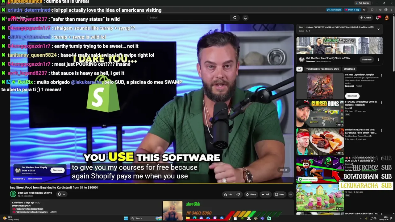Open the YouTube notifications bell
The image size is (395, 222).
[x=378, y=18]
